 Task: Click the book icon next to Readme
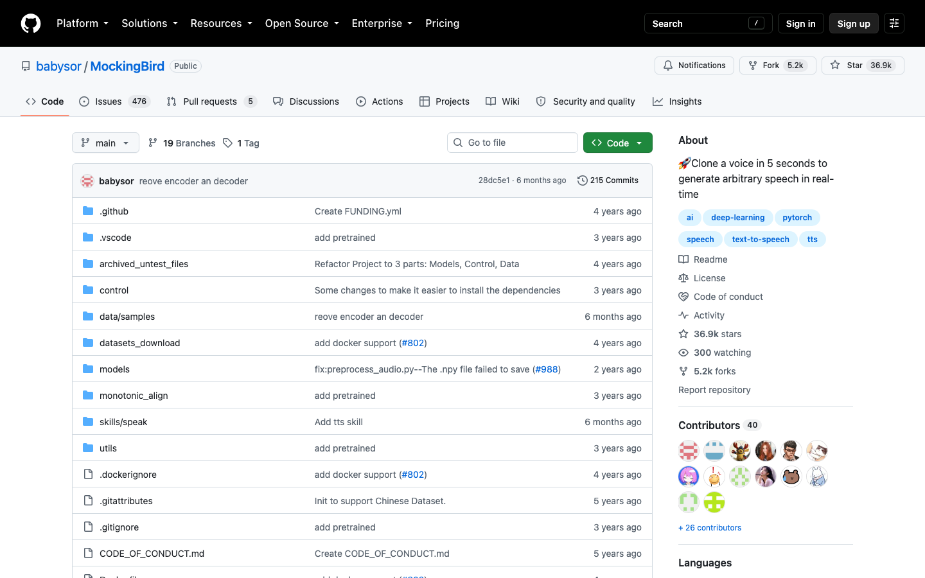pos(683,259)
